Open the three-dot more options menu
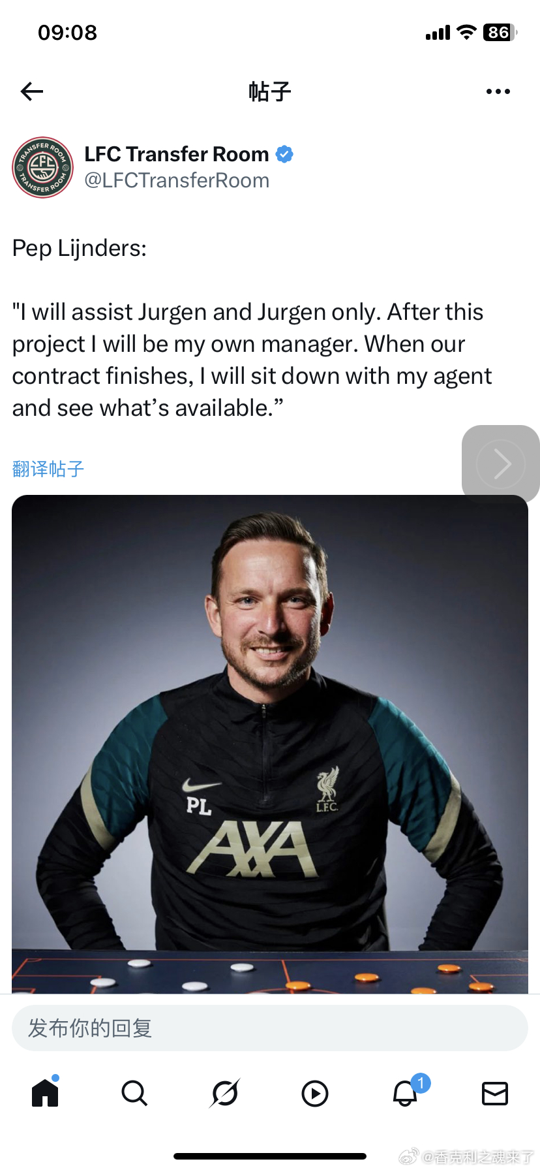The image size is (540, 1170). pyautogui.click(x=498, y=91)
